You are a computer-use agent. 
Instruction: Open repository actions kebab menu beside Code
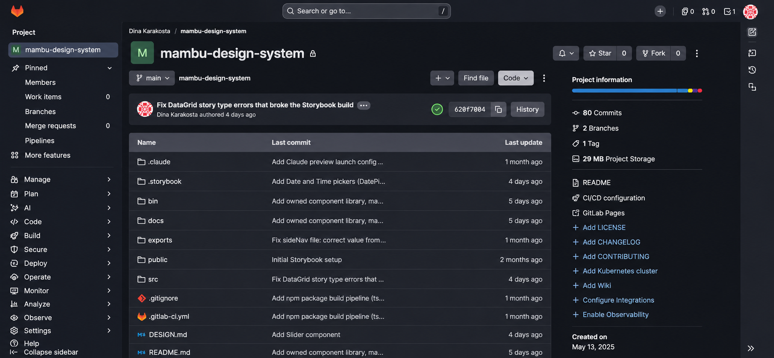[544, 78]
